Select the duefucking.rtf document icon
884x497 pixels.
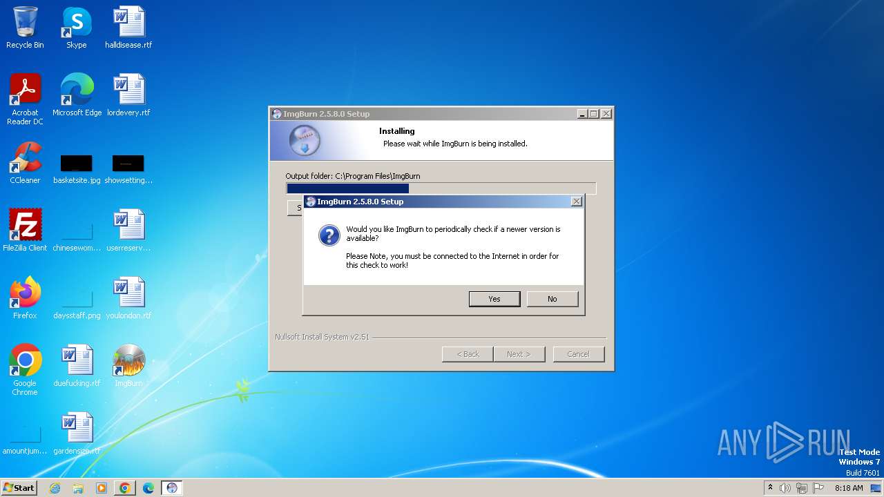[77, 366]
